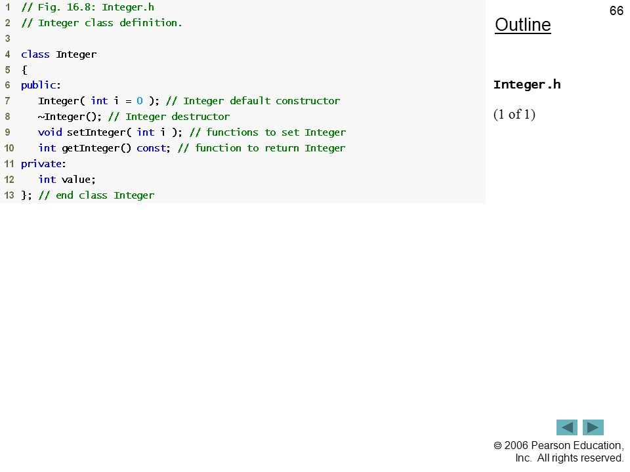Click the '// Fig. 16.8: Integer.h' comment
The image size is (630, 472).
point(87,7)
